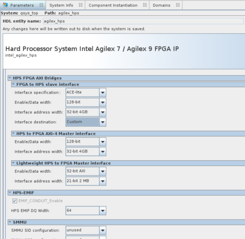The height and width of the screenshot is (239, 245).
Task: Collapse the SMMU section triangle
Action: (10, 222)
